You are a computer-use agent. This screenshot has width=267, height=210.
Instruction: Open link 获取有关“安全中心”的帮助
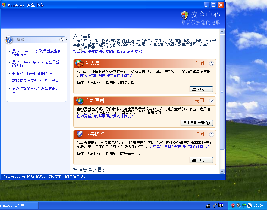(36, 81)
